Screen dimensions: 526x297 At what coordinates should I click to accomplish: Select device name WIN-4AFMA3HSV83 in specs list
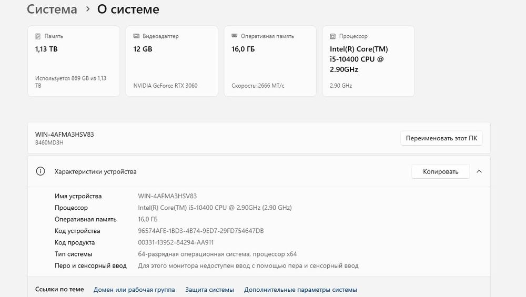pyautogui.click(x=167, y=196)
